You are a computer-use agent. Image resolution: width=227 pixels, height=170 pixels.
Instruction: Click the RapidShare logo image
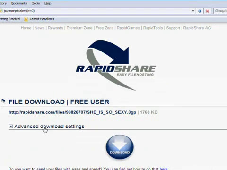click(x=116, y=65)
